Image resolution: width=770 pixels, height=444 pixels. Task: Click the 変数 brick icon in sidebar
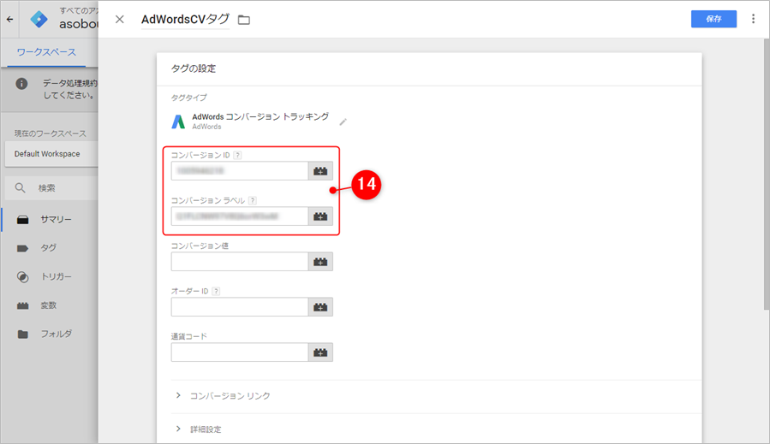[x=22, y=305]
